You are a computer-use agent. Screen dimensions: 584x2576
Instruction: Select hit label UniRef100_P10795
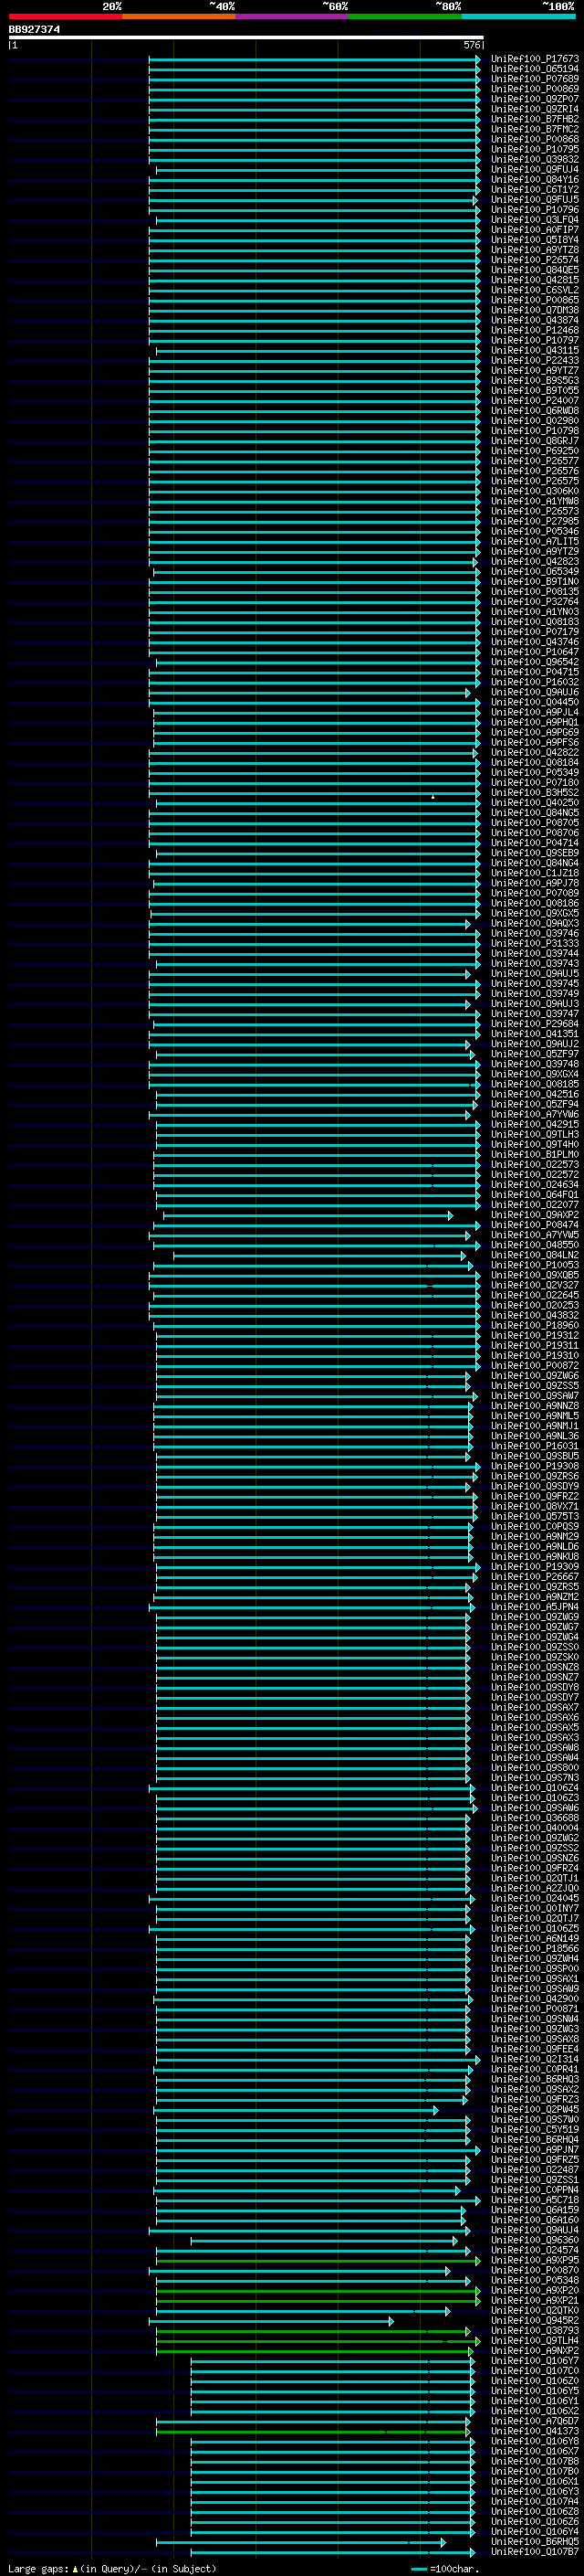coord(535,150)
